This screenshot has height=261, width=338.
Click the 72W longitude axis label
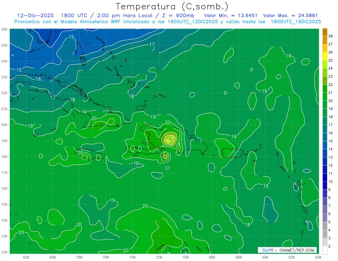159,257
